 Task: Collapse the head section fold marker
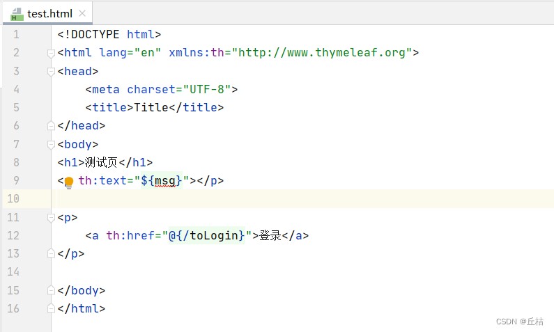51,71
